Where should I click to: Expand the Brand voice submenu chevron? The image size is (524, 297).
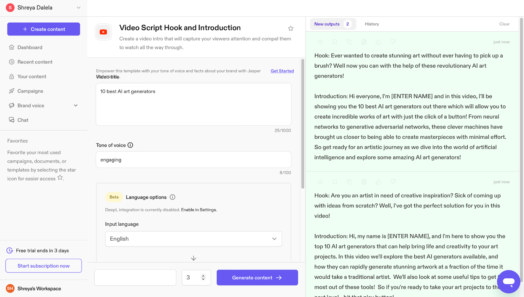coord(76,106)
